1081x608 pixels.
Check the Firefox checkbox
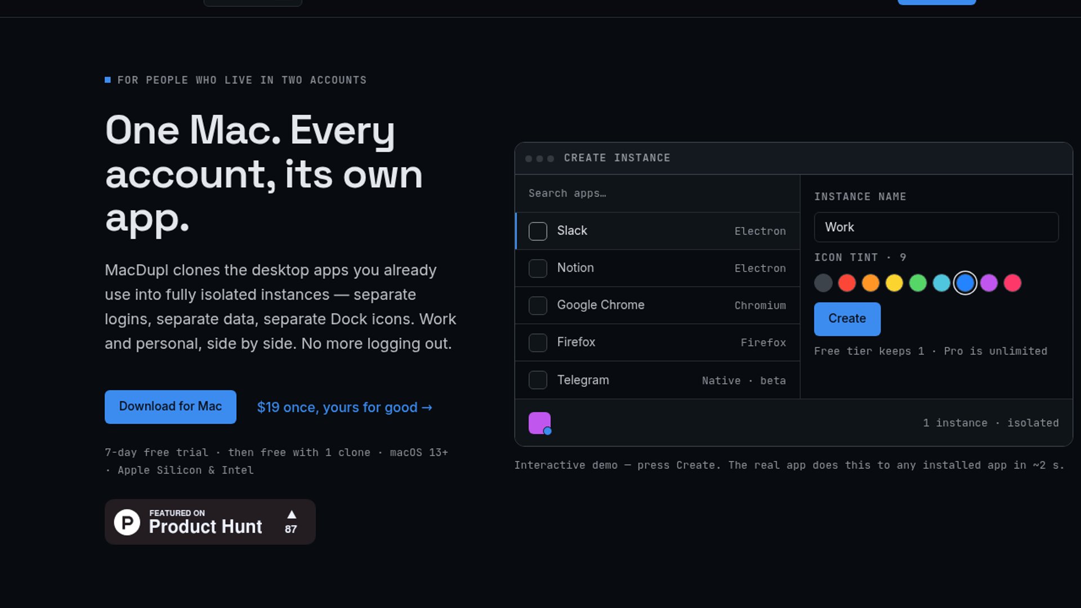coord(538,342)
